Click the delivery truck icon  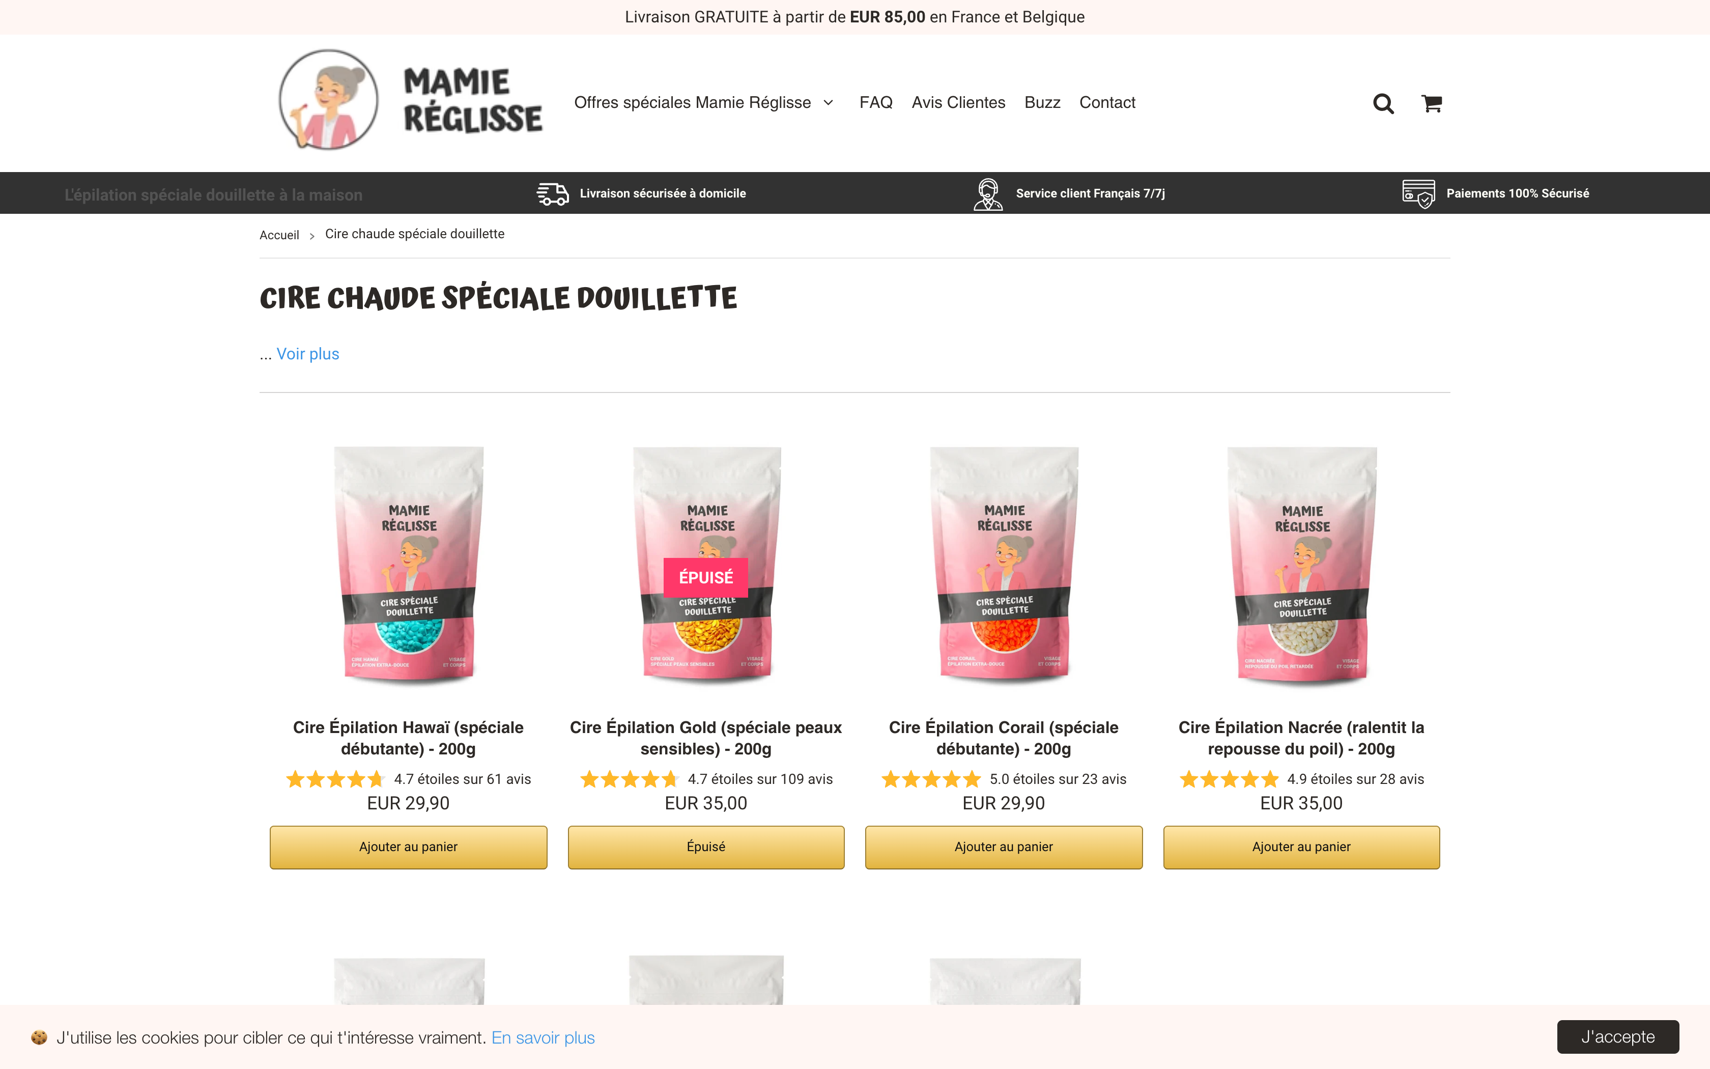pyautogui.click(x=553, y=193)
